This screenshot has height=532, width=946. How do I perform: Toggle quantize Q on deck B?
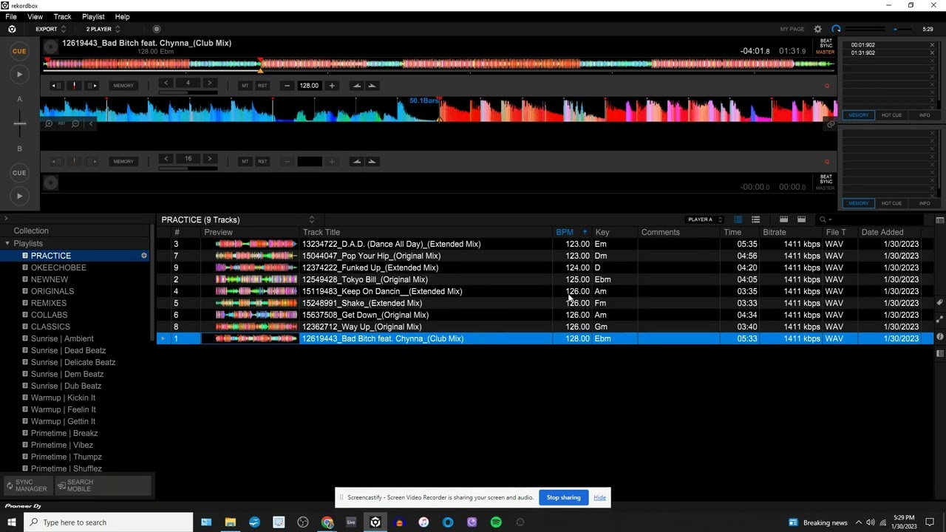(x=827, y=161)
